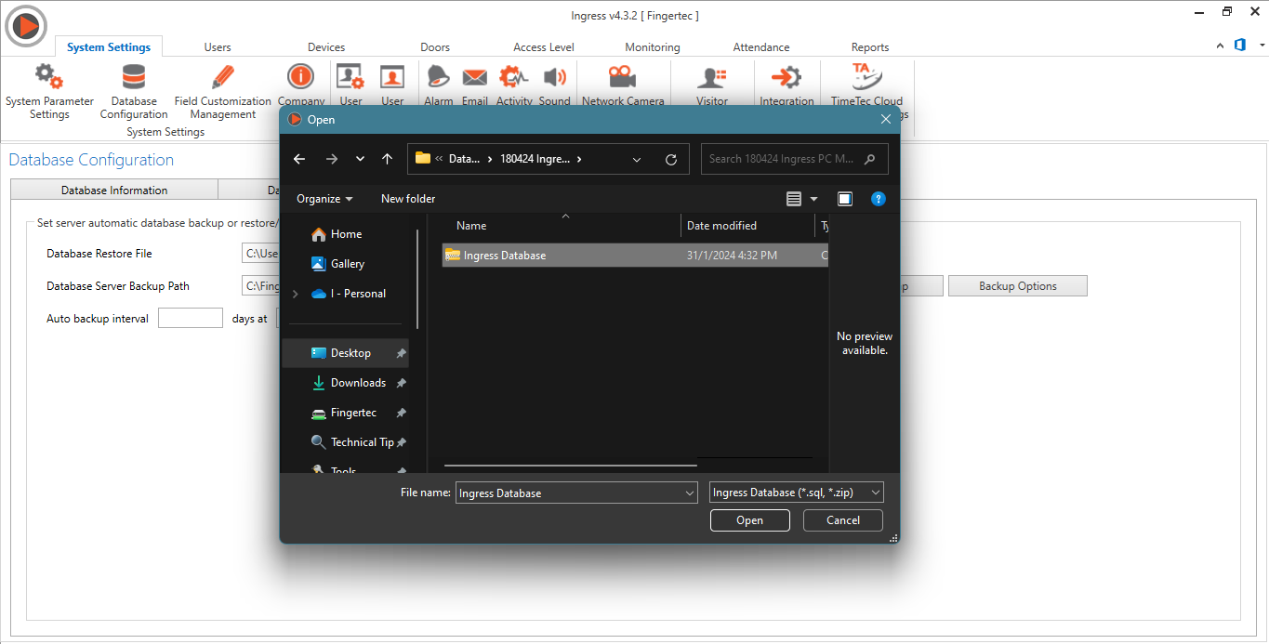Click Backup Options button
Image resolution: width=1269 pixels, height=644 pixels.
tap(1018, 286)
